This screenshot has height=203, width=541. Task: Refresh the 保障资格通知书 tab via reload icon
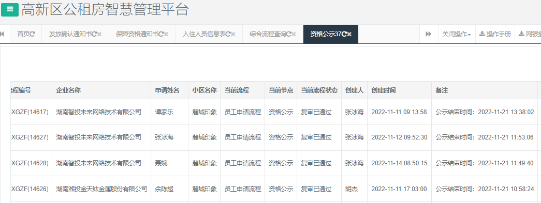(x=160, y=34)
